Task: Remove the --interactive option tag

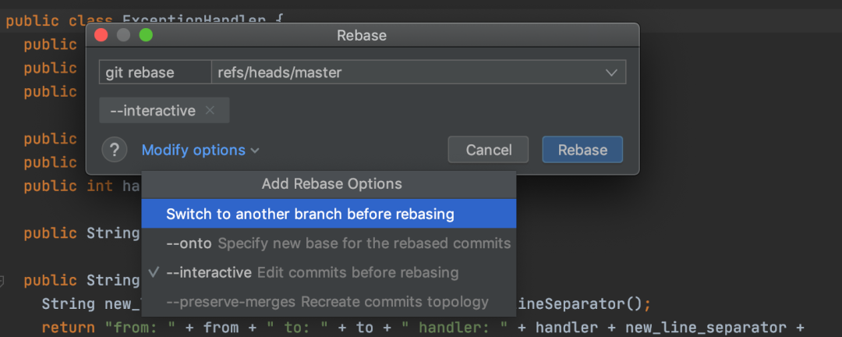Action: [x=210, y=111]
